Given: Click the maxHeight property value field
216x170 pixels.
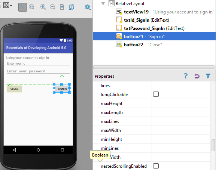Looking at the screenshot, I should click(181, 103).
